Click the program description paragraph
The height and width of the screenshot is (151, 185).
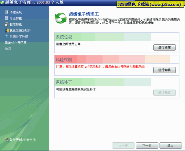click(124, 21)
